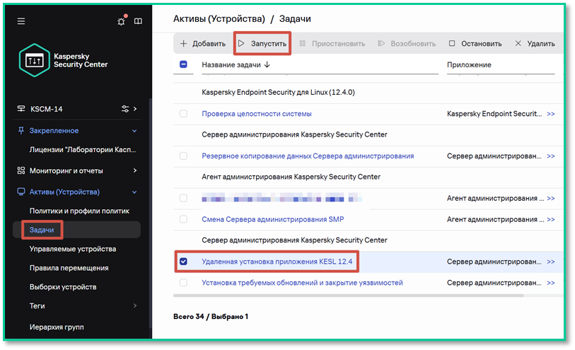
Task: Open Смена Сервера администрирования SMP link
Action: pos(273,219)
